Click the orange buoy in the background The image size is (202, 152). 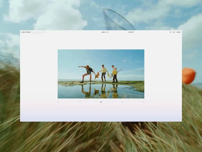pos(189,76)
